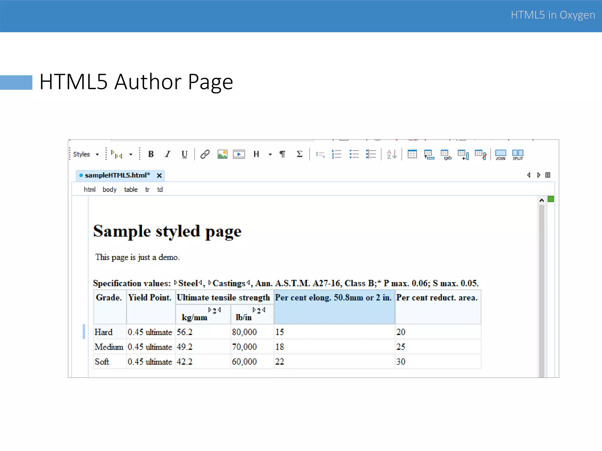Click the insert table column icon
602x451 pixels.
[463, 154]
